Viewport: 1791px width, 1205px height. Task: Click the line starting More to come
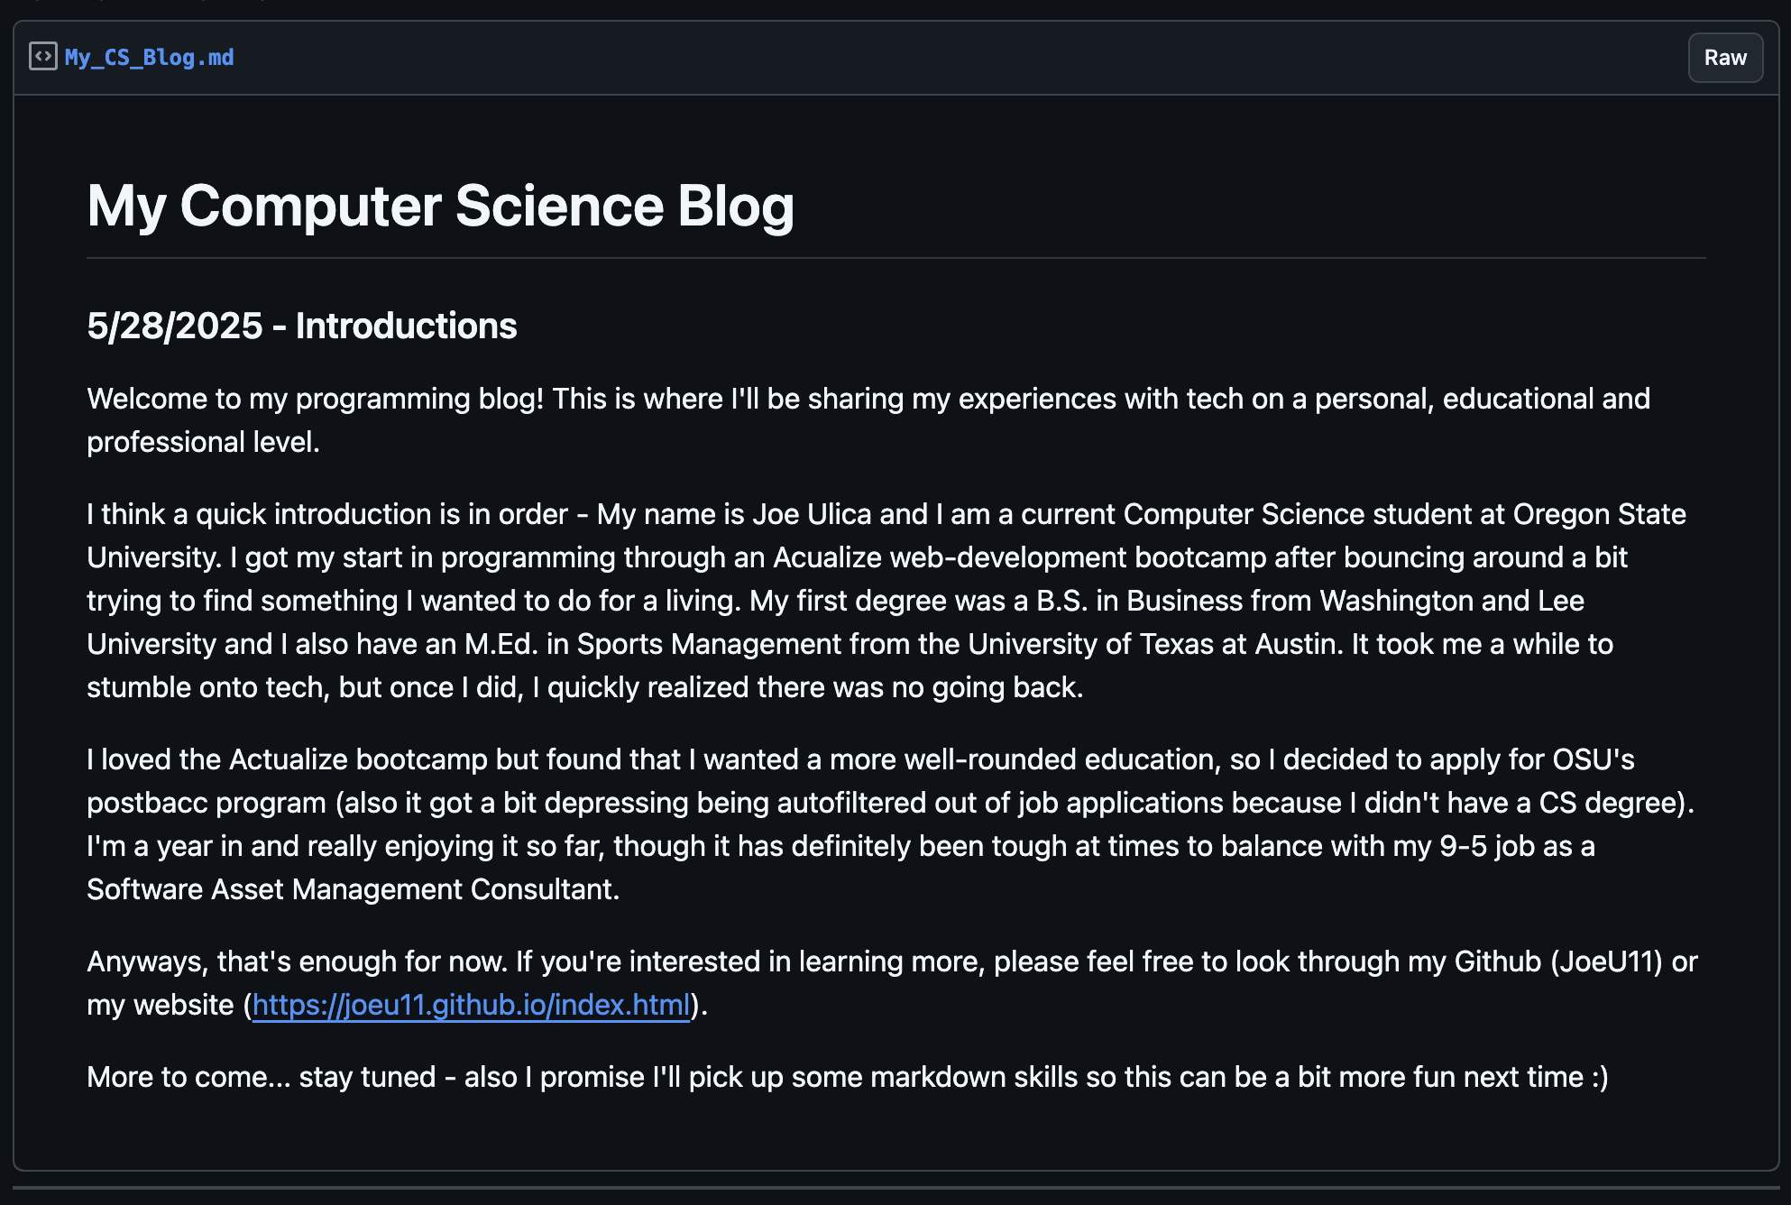click(x=848, y=1077)
